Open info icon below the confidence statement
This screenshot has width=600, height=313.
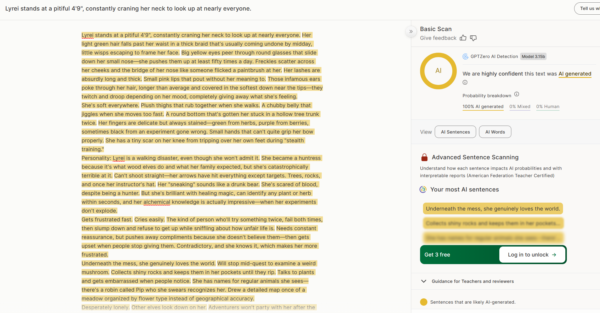(465, 82)
